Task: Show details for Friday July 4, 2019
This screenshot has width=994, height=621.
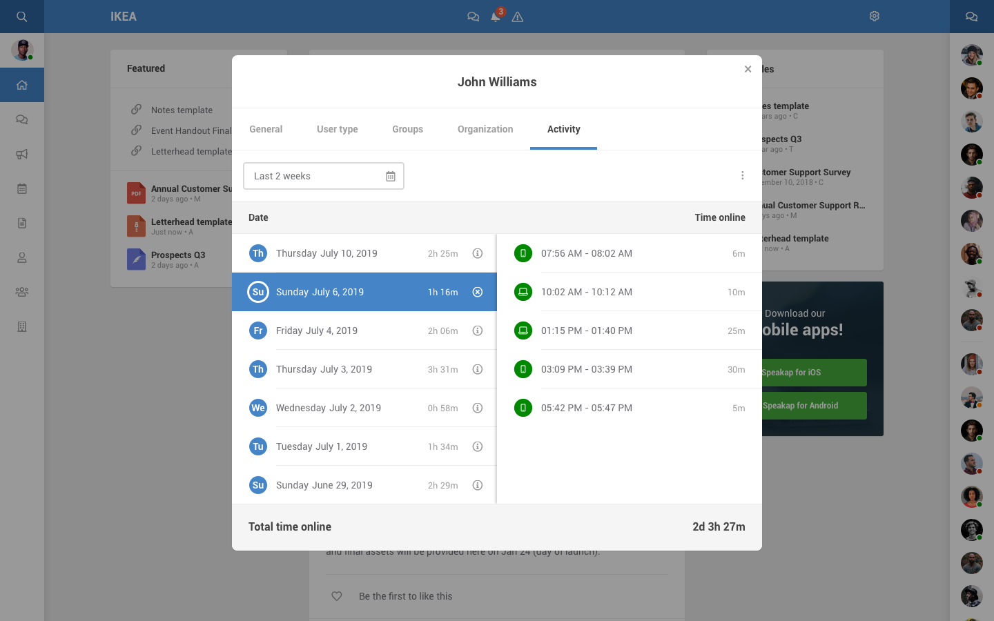Action: (478, 331)
